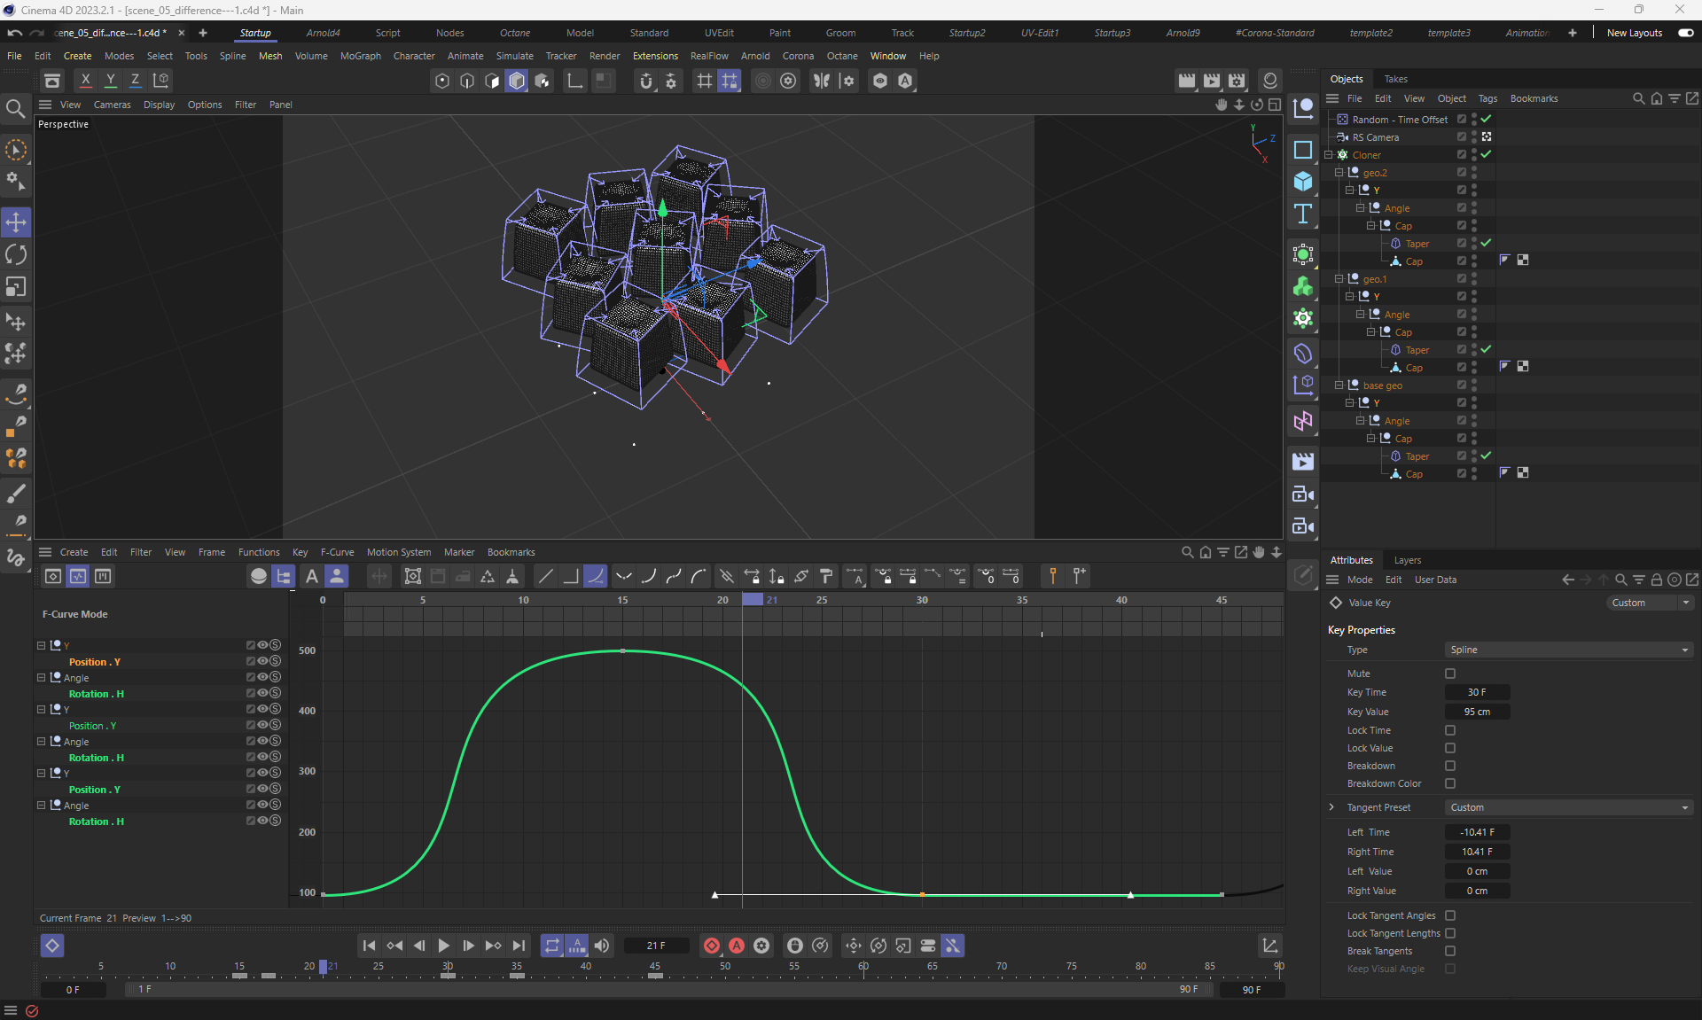The image size is (1702, 1020).
Task: Open the Tangent Preset Custom dropdown
Action: point(1568,807)
